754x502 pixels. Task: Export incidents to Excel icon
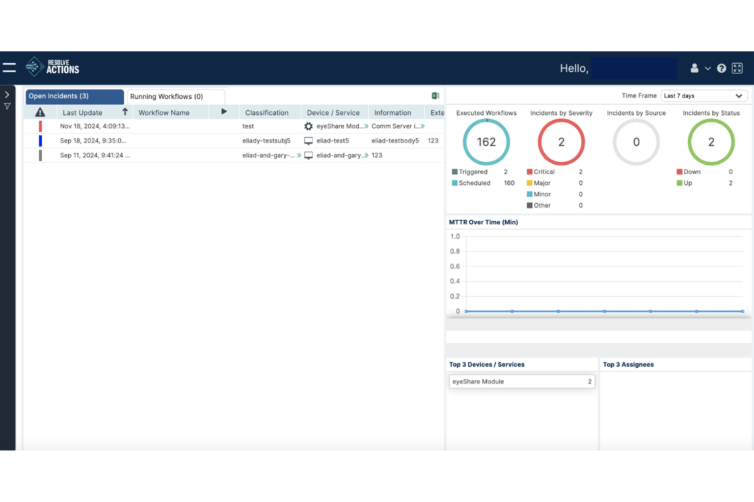(436, 96)
